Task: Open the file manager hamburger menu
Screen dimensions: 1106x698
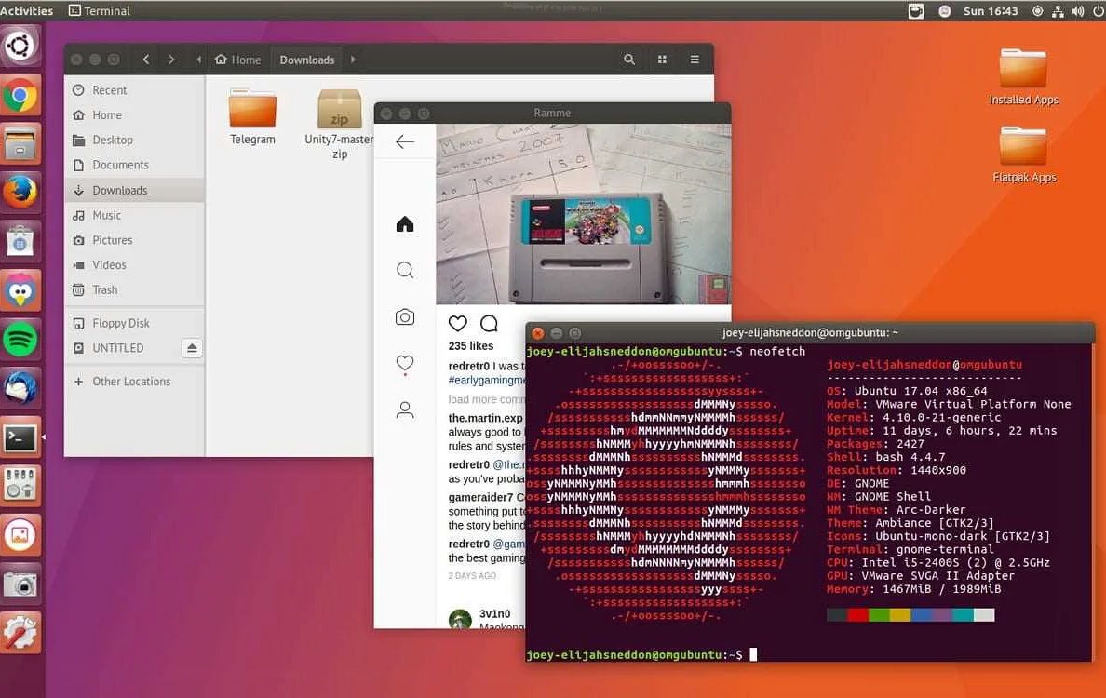Action: point(695,59)
